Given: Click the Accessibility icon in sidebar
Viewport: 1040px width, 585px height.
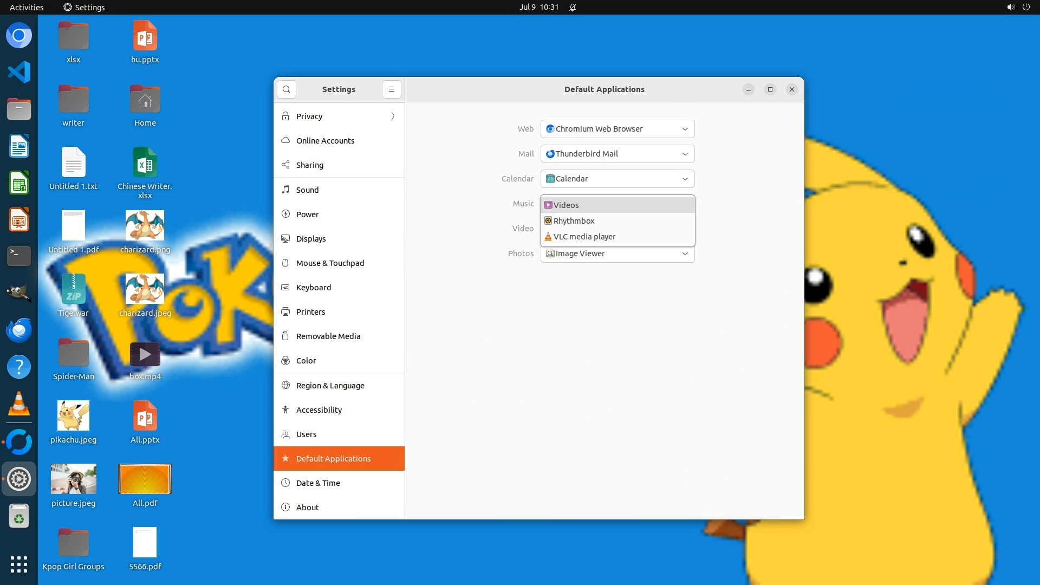Looking at the screenshot, I should [x=285, y=409].
